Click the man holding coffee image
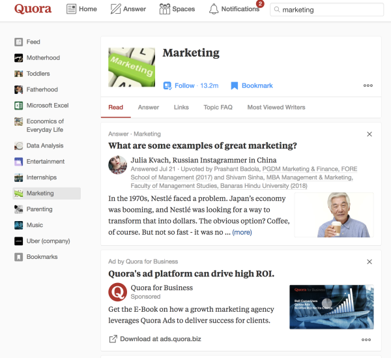This screenshot has width=391, height=358. coord(334,215)
